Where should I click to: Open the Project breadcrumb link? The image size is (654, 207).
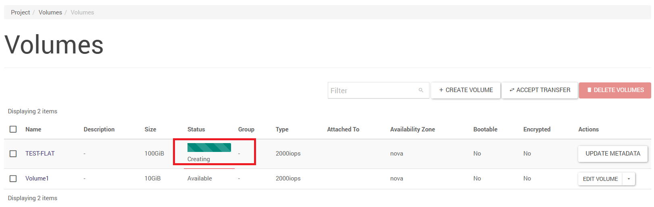click(20, 12)
